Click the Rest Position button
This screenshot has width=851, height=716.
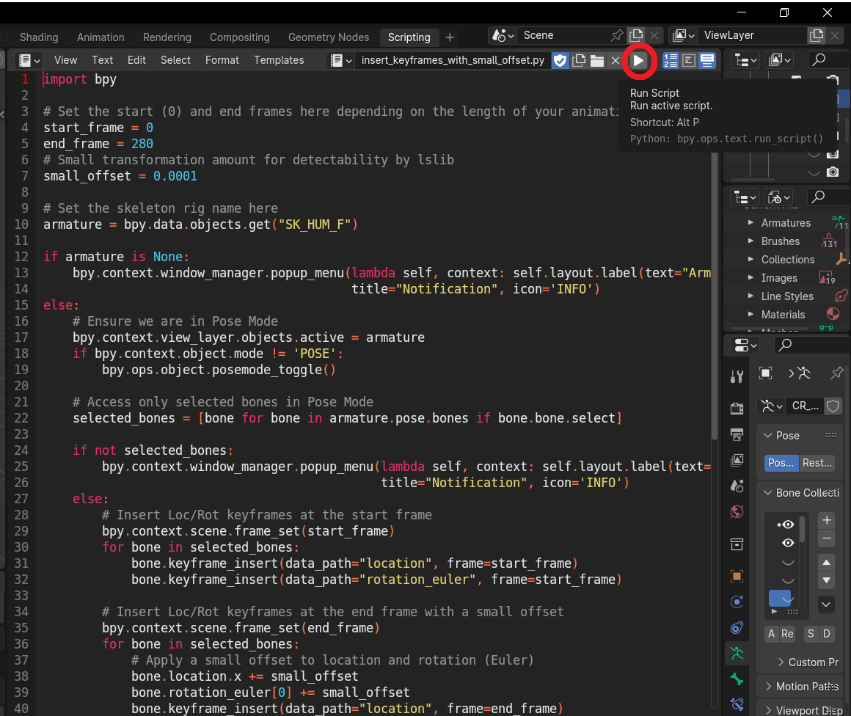[x=817, y=463]
